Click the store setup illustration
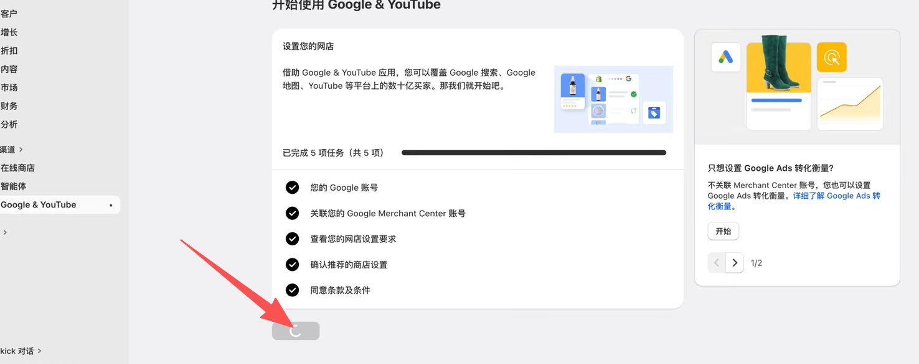 613,99
